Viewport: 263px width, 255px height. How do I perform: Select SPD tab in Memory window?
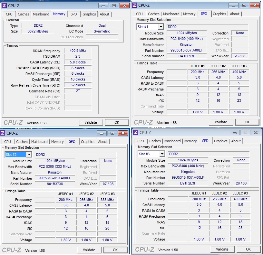(x=73, y=14)
